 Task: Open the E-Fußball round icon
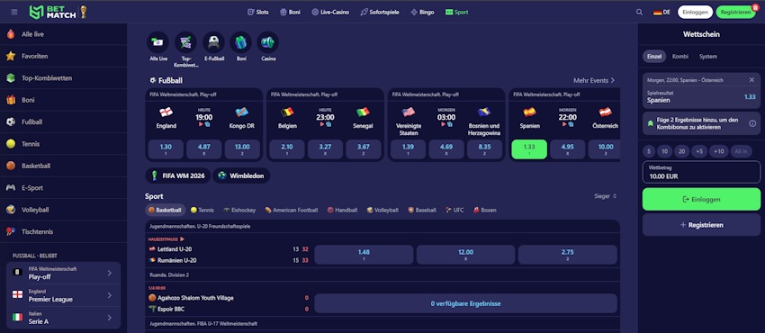coord(213,42)
